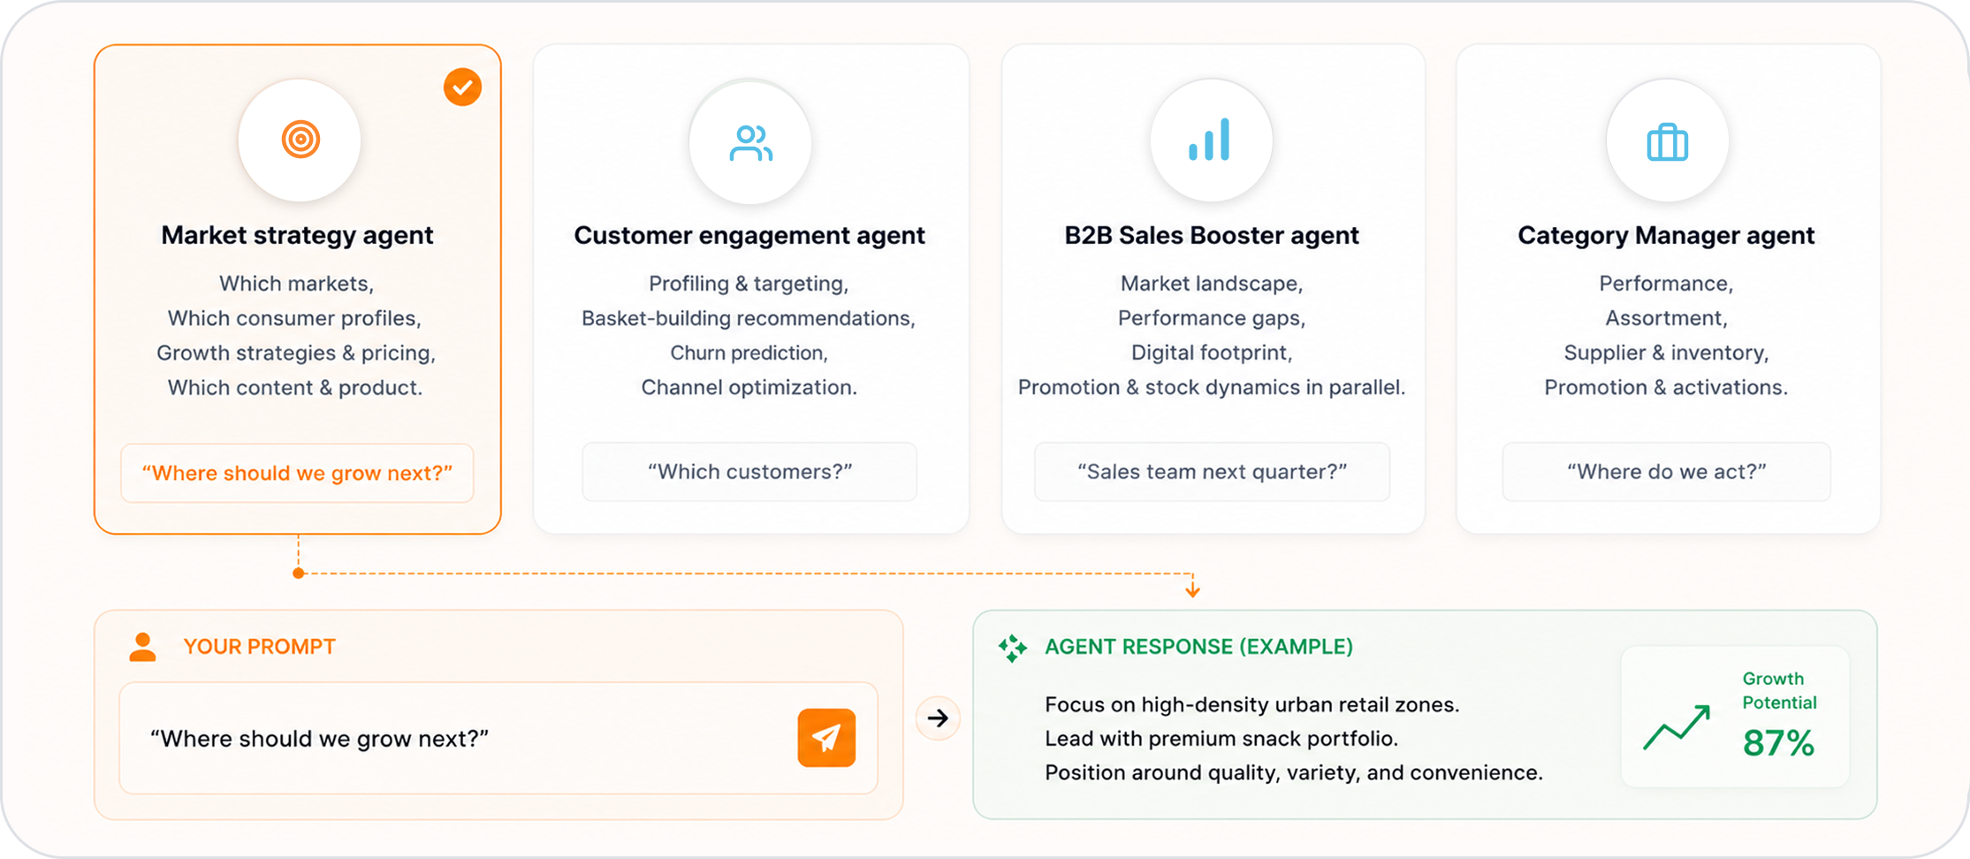The image size is (1970, 859).
Task: Toggle the orange checkmark on Market strategy card
Action: 462,87
